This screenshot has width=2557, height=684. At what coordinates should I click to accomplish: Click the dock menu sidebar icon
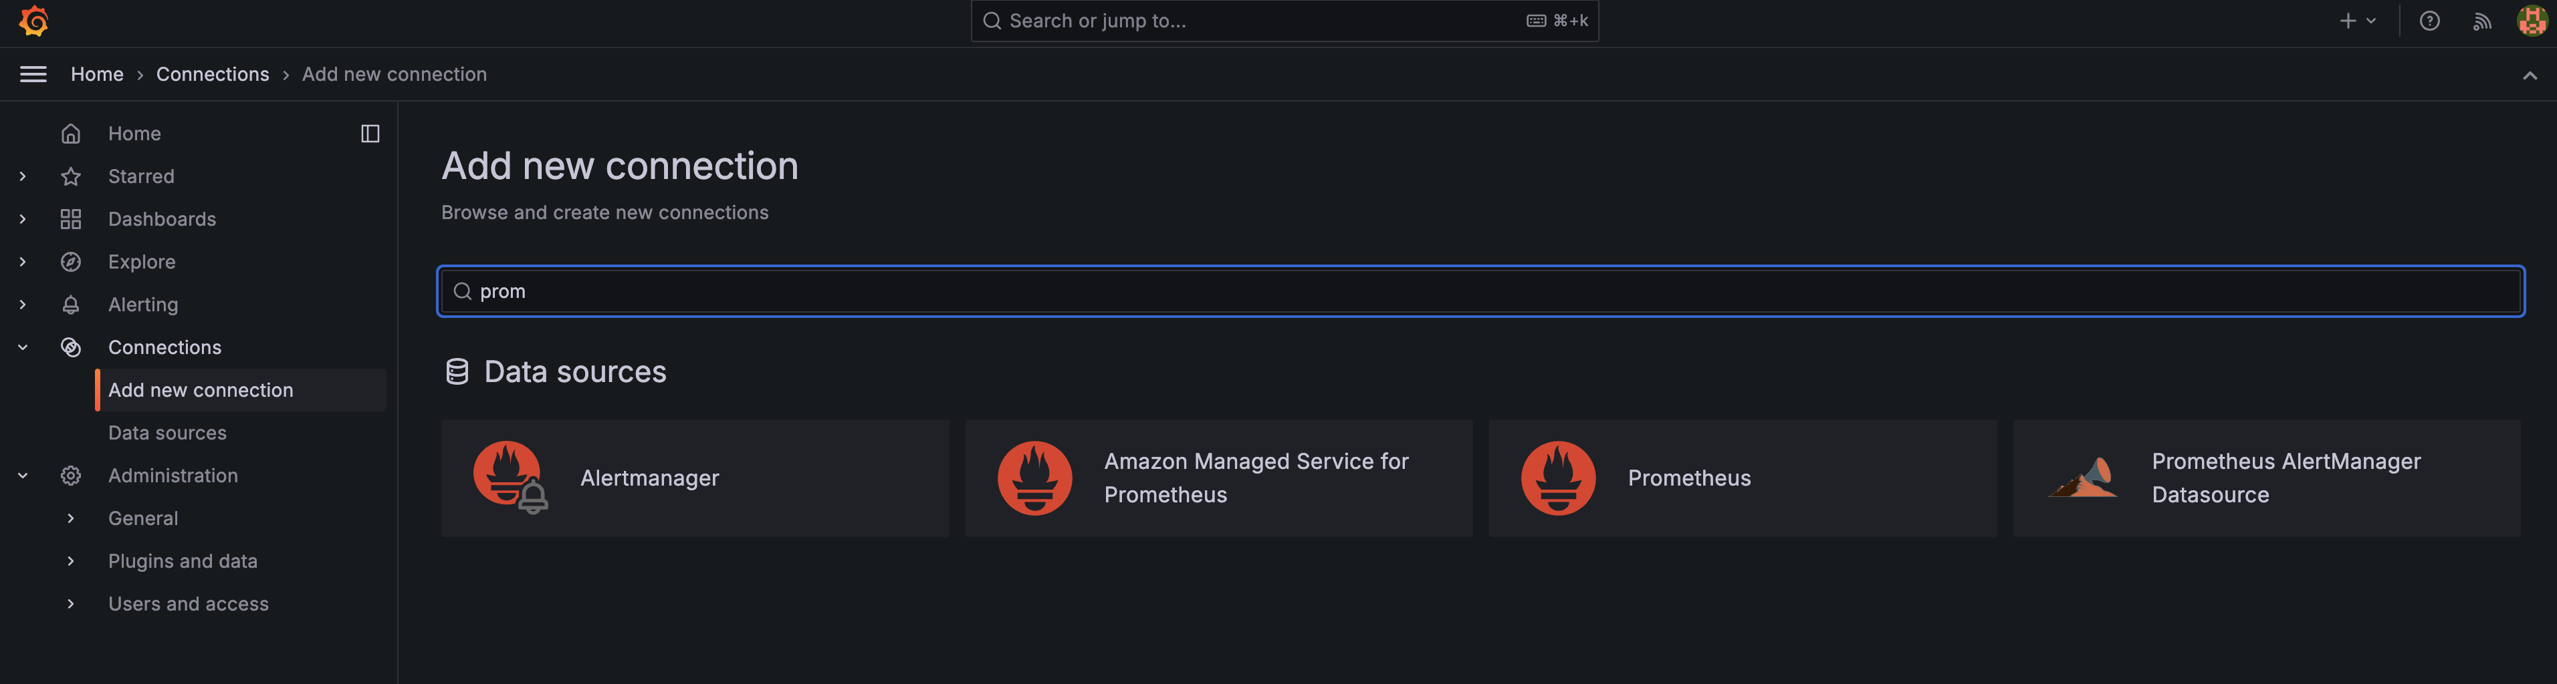369,134
